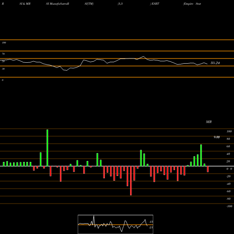Click the -15 label in mini chart
Viewport: 234px width, 234px height.
pyautogui.click(x=151, y=222)
